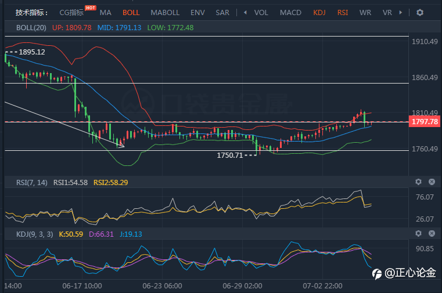Show previous indicators with left arrow

[245, 12]
